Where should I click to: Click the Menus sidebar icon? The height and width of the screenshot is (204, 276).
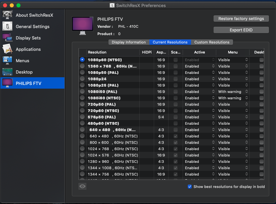7,61
